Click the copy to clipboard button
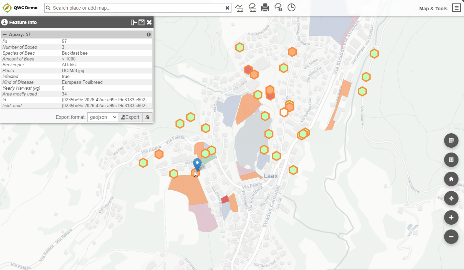 [147, 117]
